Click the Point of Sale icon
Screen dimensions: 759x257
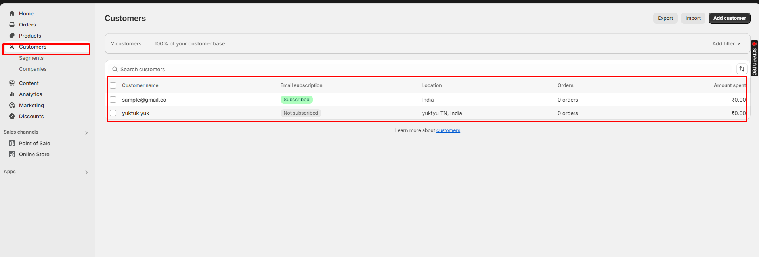pyautogui.click(x=12, y=143)
